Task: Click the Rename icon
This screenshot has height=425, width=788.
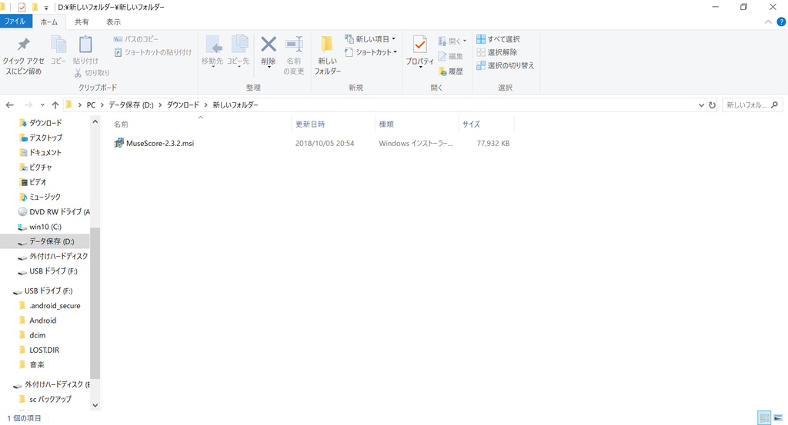Action: (294, 44)
